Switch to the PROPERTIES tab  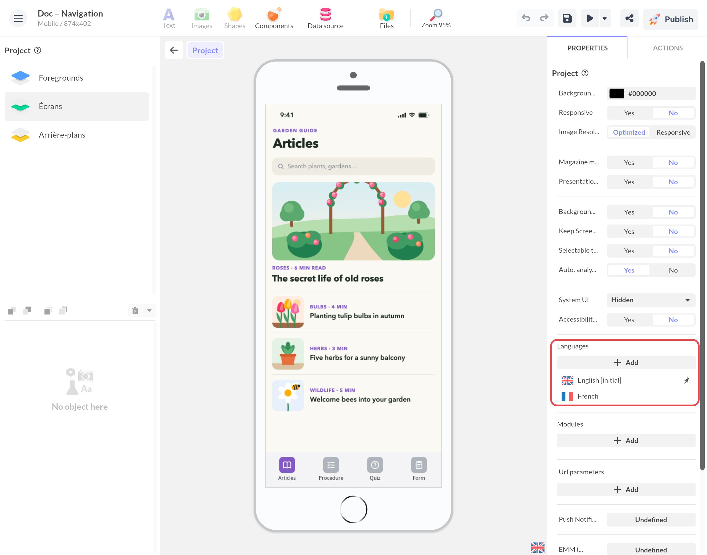(x=587, y=48)
